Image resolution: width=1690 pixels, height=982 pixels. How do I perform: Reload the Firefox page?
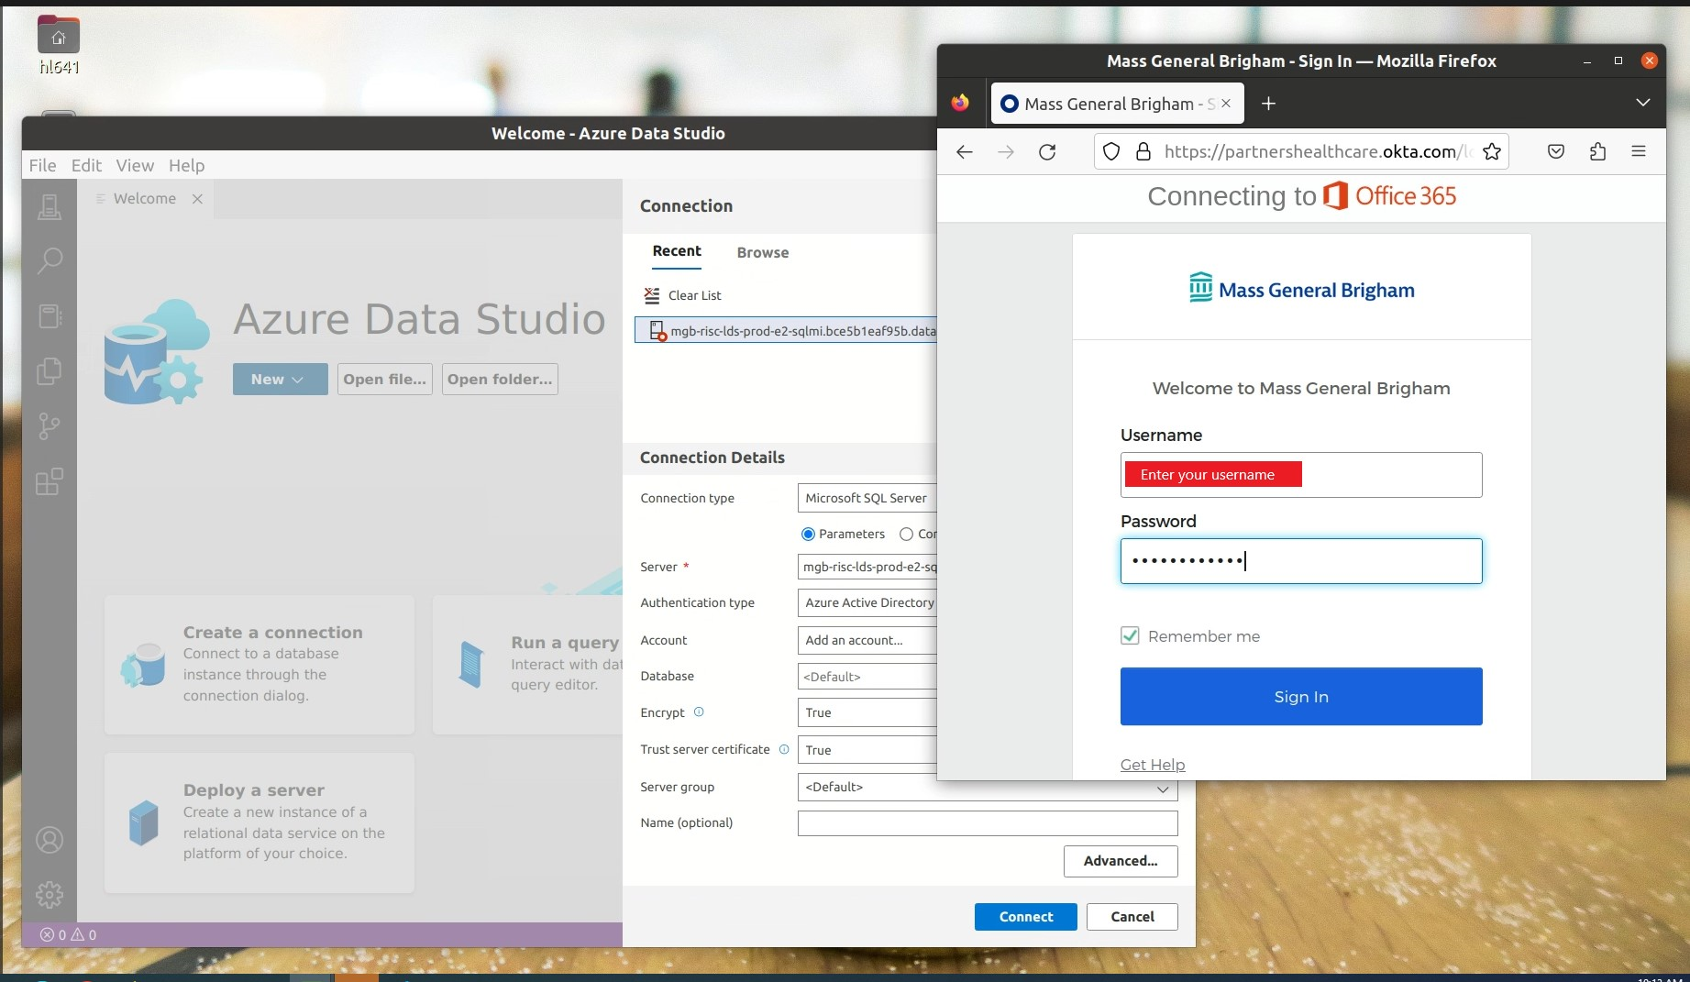click(x=1047, y=152)
